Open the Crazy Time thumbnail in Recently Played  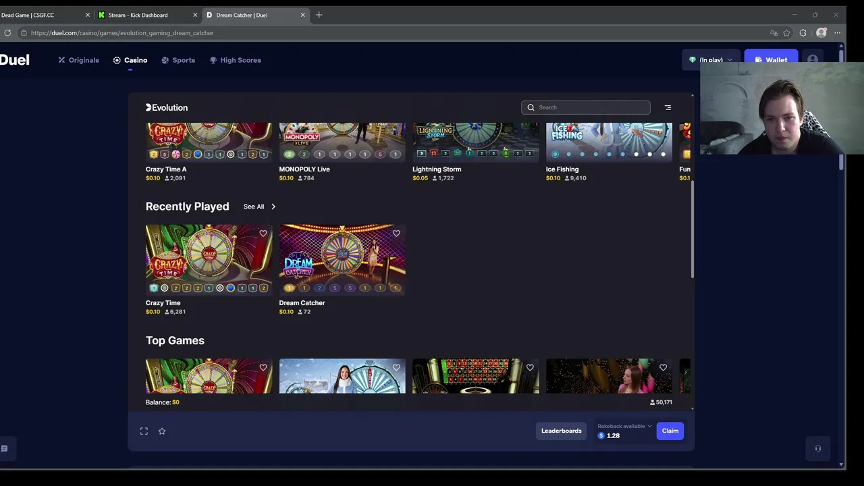(209, 260)
